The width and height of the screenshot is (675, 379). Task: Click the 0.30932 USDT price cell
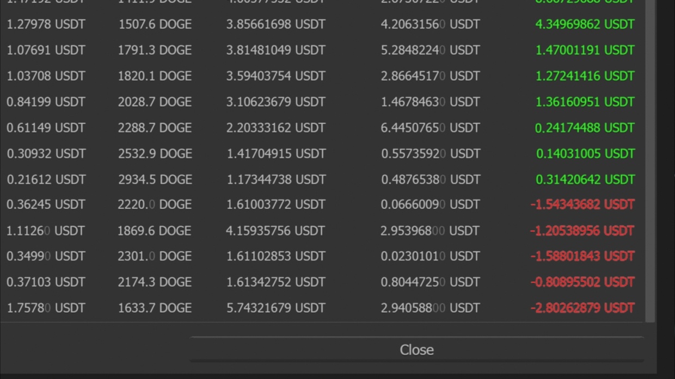46,154
